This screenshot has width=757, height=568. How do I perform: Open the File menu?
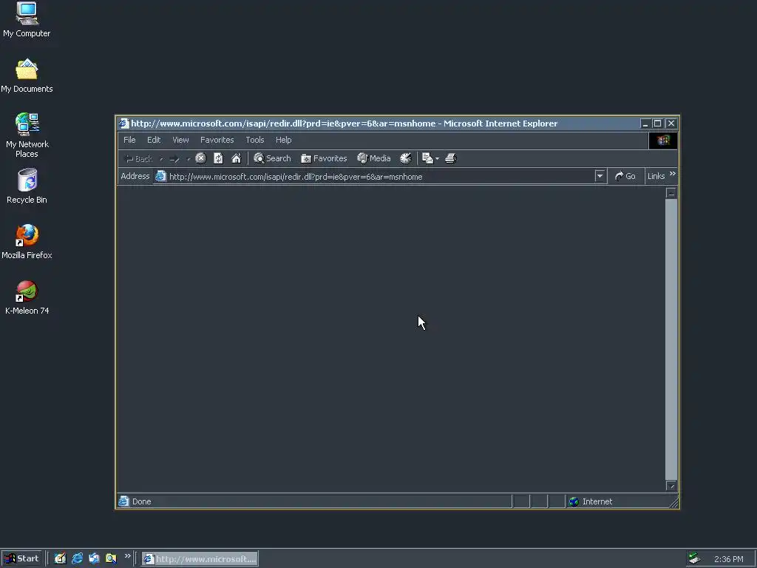click(129, 140)
